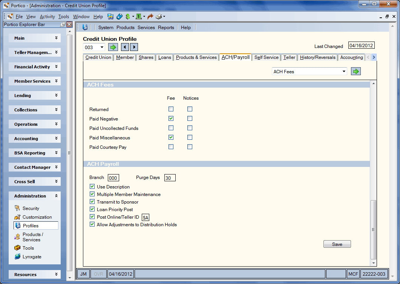Open the ACH Fees section dropdown
Screen dimensions: 400x284
point(344,71)
